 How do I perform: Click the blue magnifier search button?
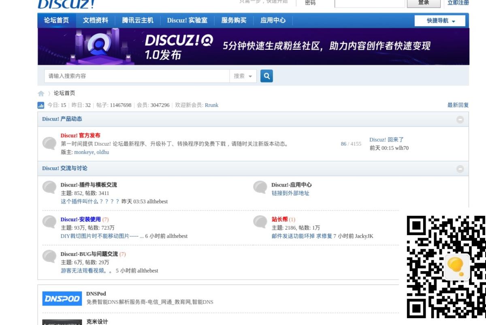pyautogui.click(x=266, y=76)
